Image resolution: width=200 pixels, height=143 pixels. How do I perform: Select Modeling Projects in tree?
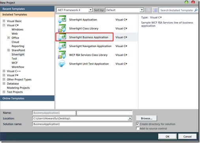coord(18,88)
